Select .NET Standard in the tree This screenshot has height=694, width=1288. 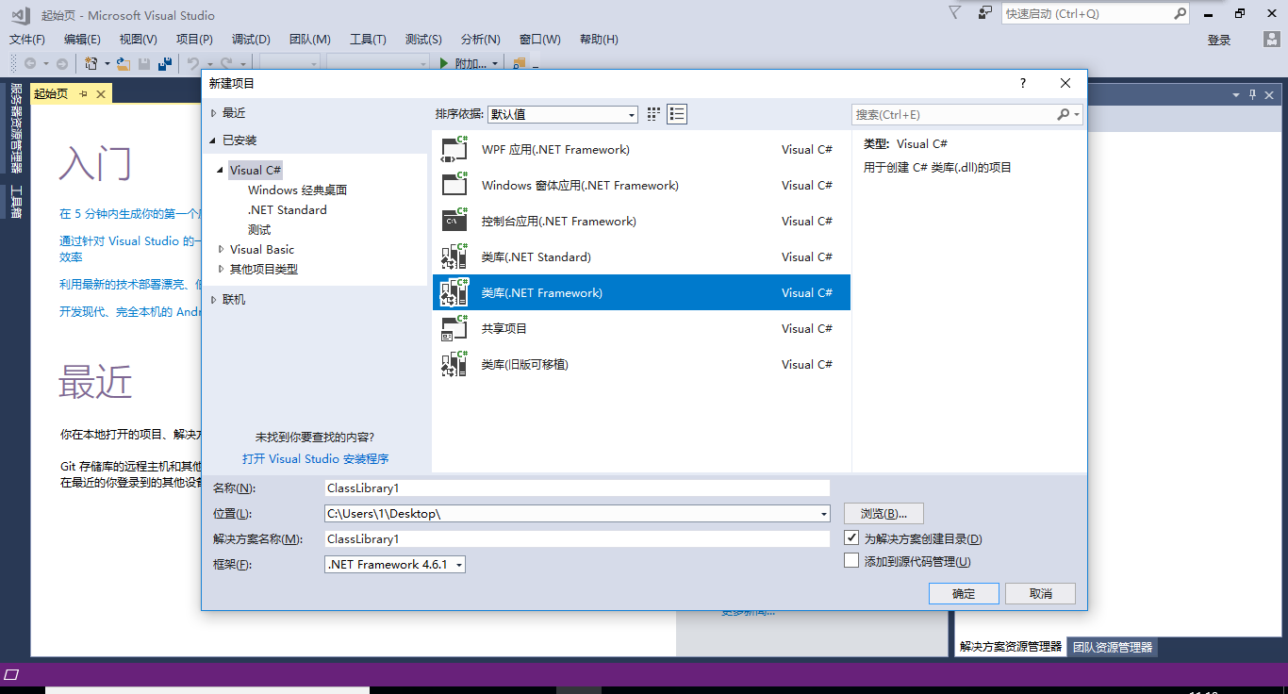point(288,210)
